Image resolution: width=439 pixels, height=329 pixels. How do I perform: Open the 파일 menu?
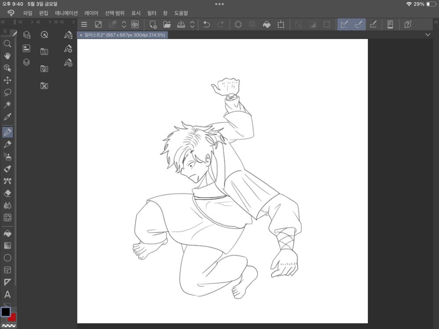click(x=28, y=13)
